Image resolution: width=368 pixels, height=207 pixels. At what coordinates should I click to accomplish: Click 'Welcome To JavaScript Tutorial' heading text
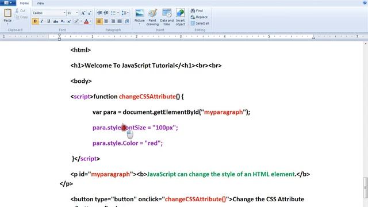[129, 66]
